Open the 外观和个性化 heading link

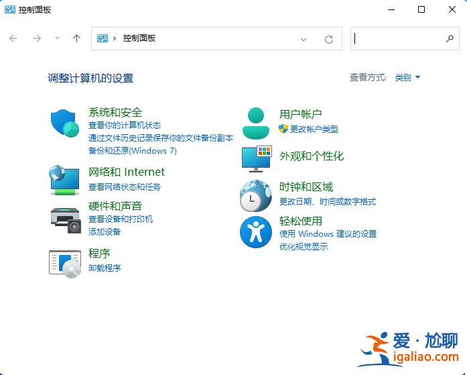[312, 156]
